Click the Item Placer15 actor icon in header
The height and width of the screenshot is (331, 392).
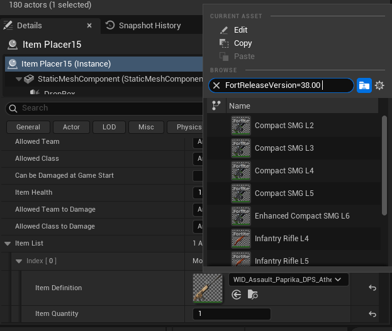pyautogui.click(x=13, y=45)
